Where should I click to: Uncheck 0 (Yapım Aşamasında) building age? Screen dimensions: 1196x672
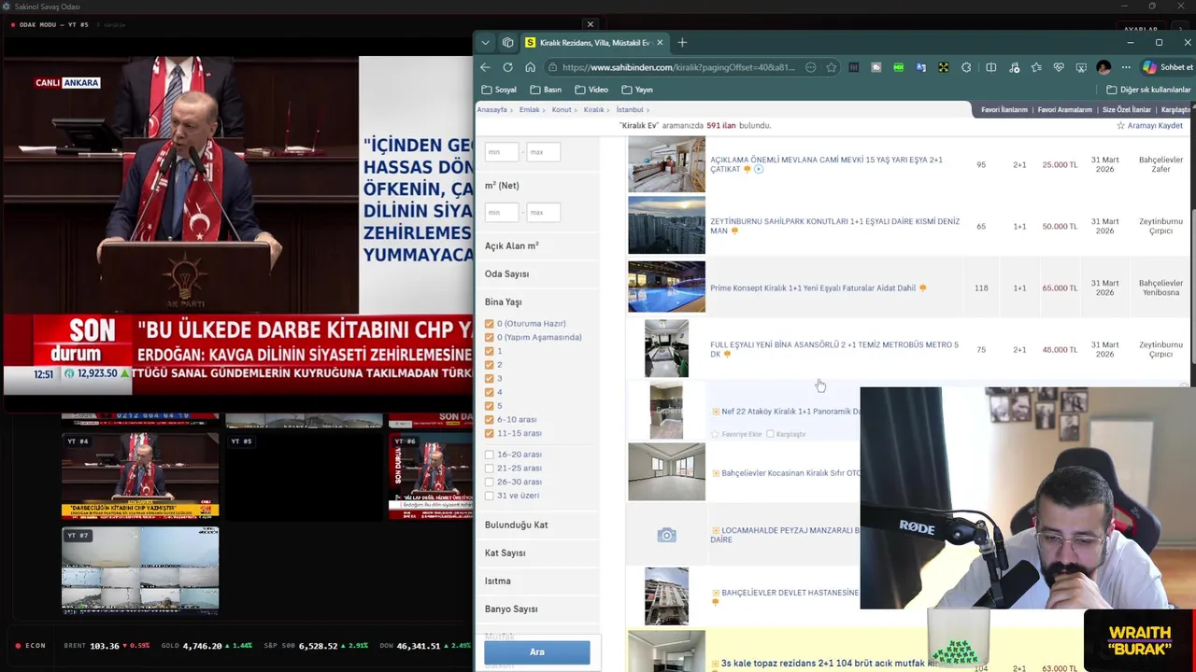pyautogui.click(x=489, y=337)
